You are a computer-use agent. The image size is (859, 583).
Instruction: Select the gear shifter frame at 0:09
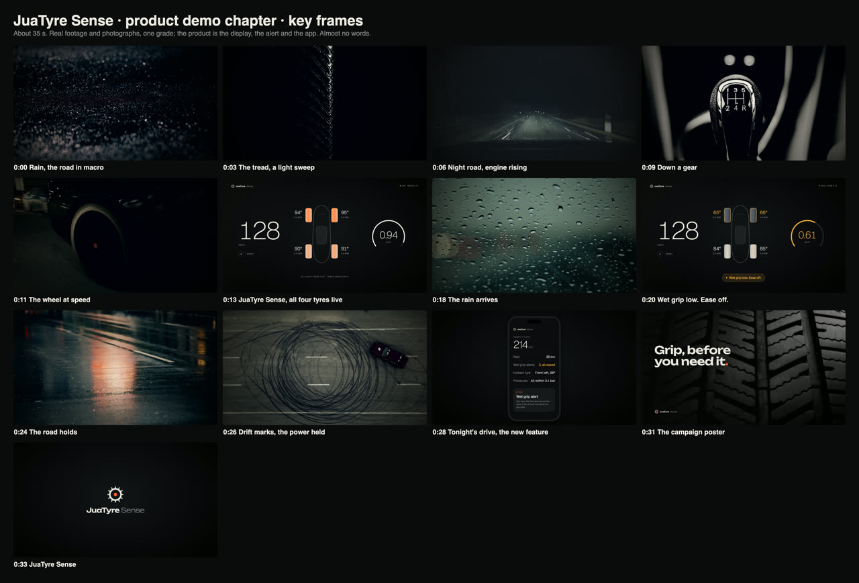coord(744,103)
